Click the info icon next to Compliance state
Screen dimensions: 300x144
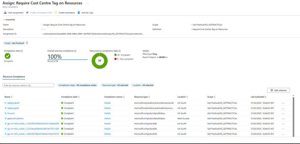22,51
